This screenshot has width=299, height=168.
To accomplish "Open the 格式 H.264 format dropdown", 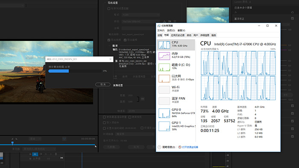I will point(141,14).
